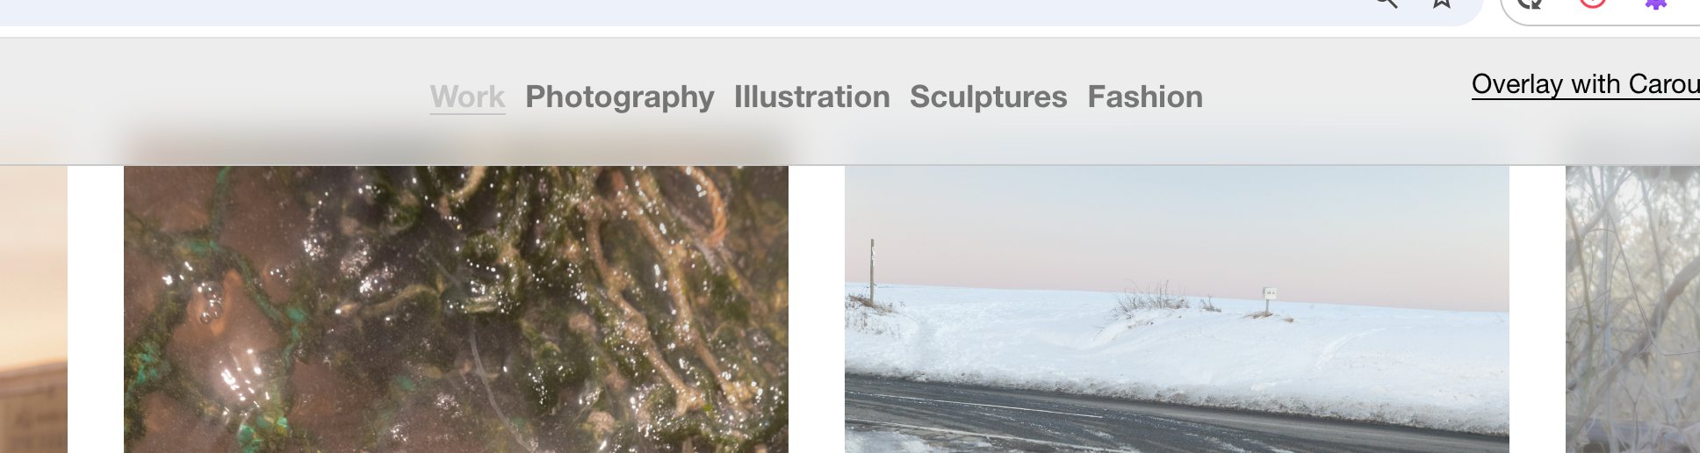1700x453 pixels.
Task: Switch to the Illustration category
Action: tap(812, 97)
